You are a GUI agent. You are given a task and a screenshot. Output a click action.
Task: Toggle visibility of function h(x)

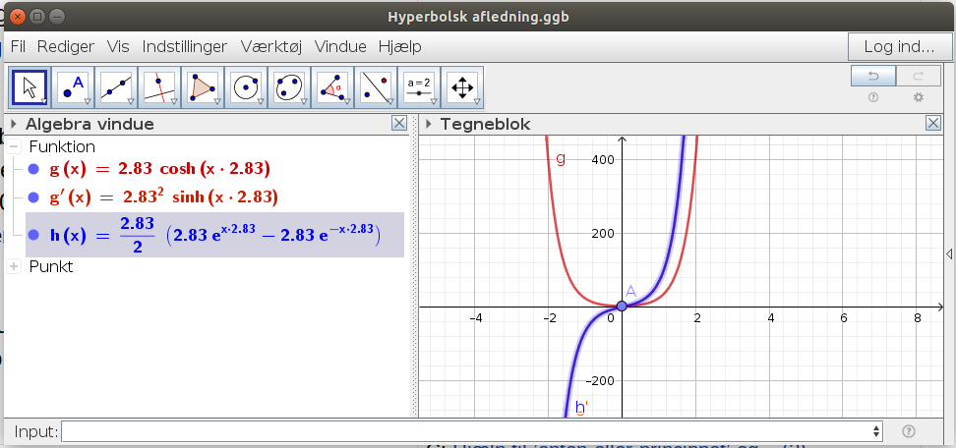coord(33,235)
